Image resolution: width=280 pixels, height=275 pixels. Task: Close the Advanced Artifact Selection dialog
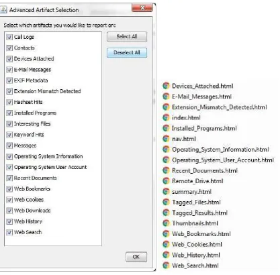pyautogui.click(x=142, y=7)
